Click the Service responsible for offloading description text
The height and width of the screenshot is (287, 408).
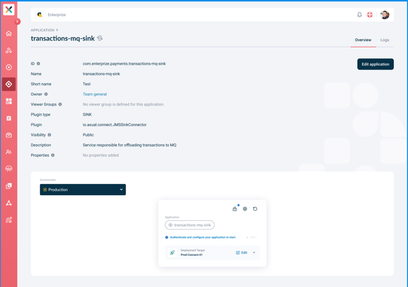pos(129,145)
